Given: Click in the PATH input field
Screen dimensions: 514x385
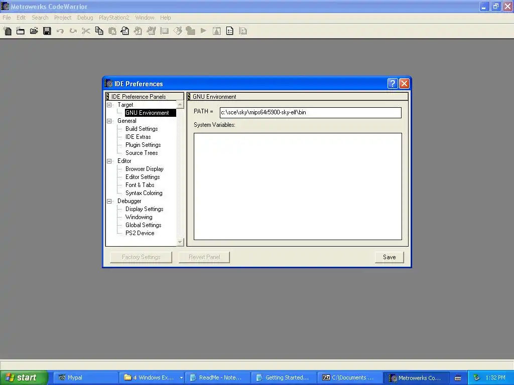Looking at the screenshot, I should 310,112.
